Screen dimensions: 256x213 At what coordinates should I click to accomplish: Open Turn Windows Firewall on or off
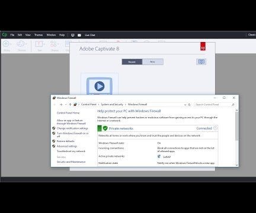pos(72,135)
